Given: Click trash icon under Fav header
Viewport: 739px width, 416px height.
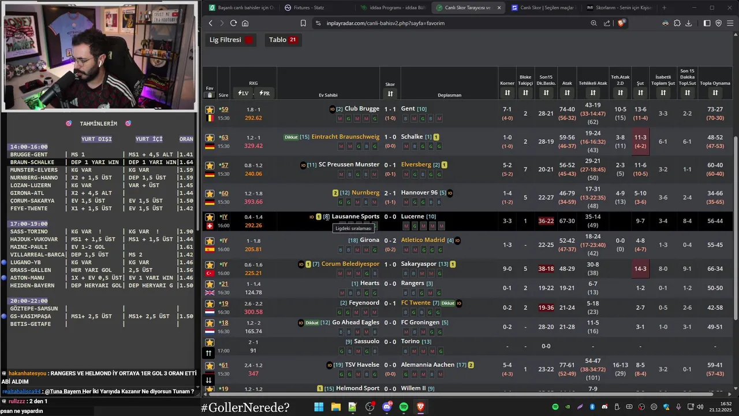Looking at the screenshot, I should pyautogui.click(x=210, y=95).
